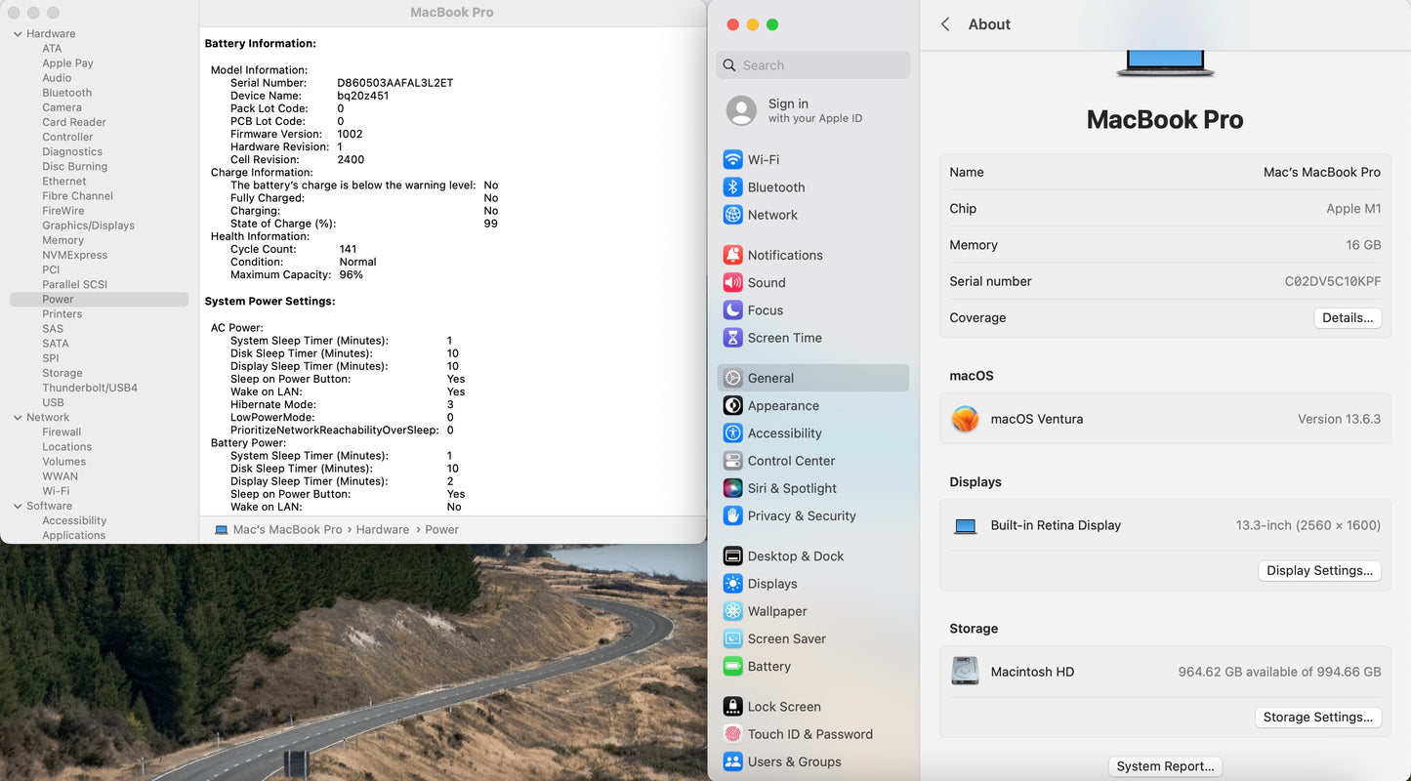Select Bluetooth in System Report hardware list
The height and width of the screenshot is (781, 1411).
(66, 93)
